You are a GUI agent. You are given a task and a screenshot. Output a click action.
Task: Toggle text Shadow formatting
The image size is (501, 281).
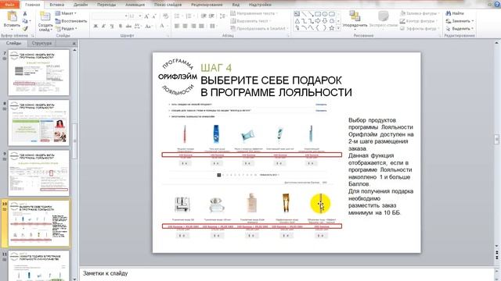(120, 26)
